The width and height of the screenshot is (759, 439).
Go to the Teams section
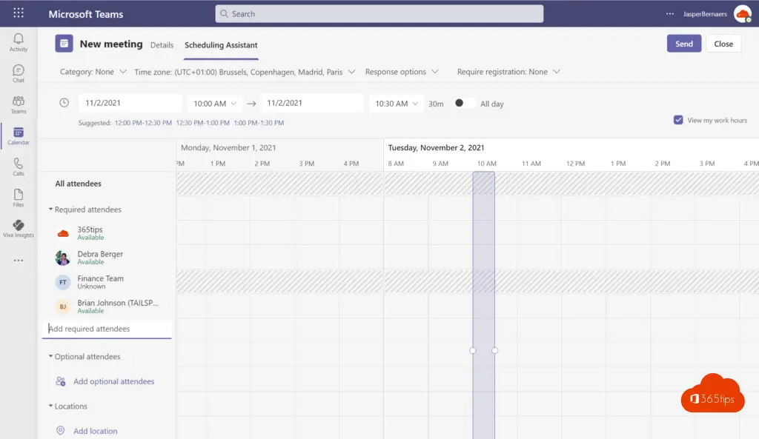pos(19,104)
